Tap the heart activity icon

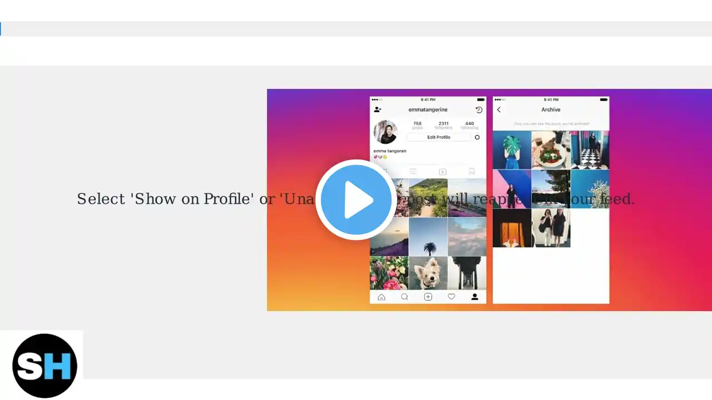[x=451, y=297]
